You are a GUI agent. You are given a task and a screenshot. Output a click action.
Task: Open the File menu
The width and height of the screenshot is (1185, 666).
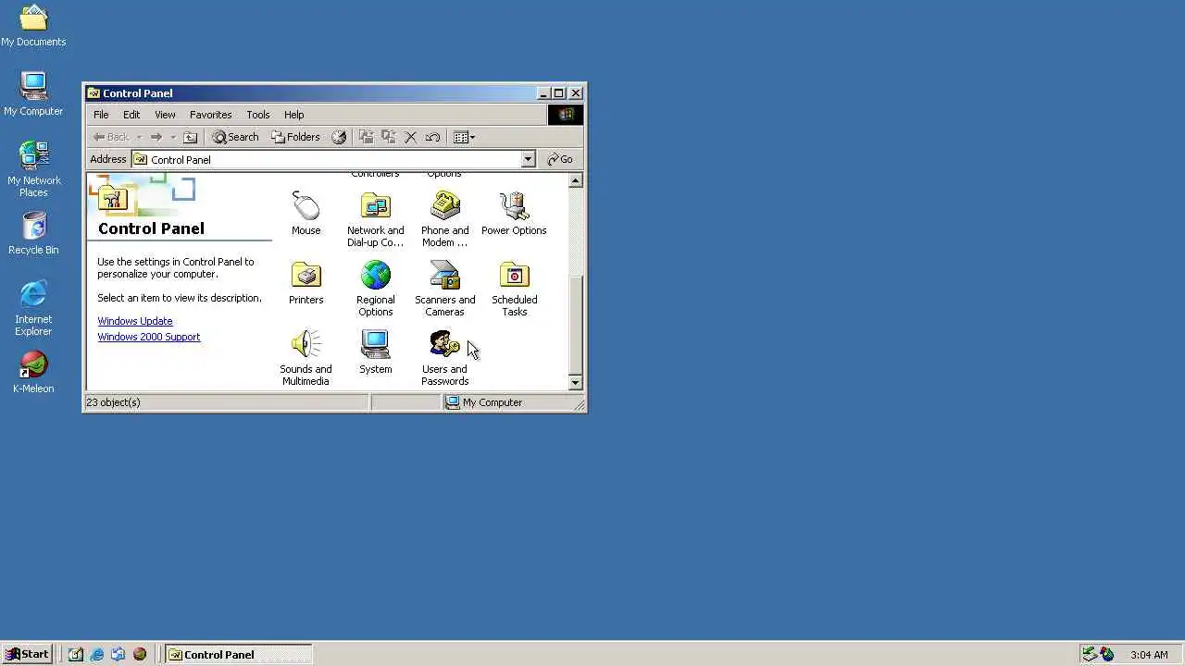(101, 115)
